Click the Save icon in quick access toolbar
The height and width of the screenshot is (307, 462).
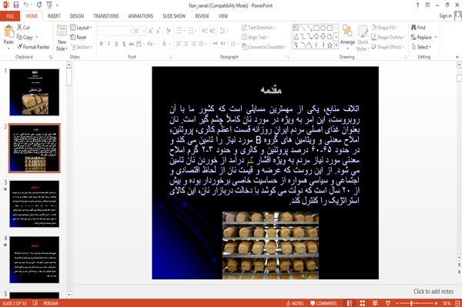tap(16, 5)
